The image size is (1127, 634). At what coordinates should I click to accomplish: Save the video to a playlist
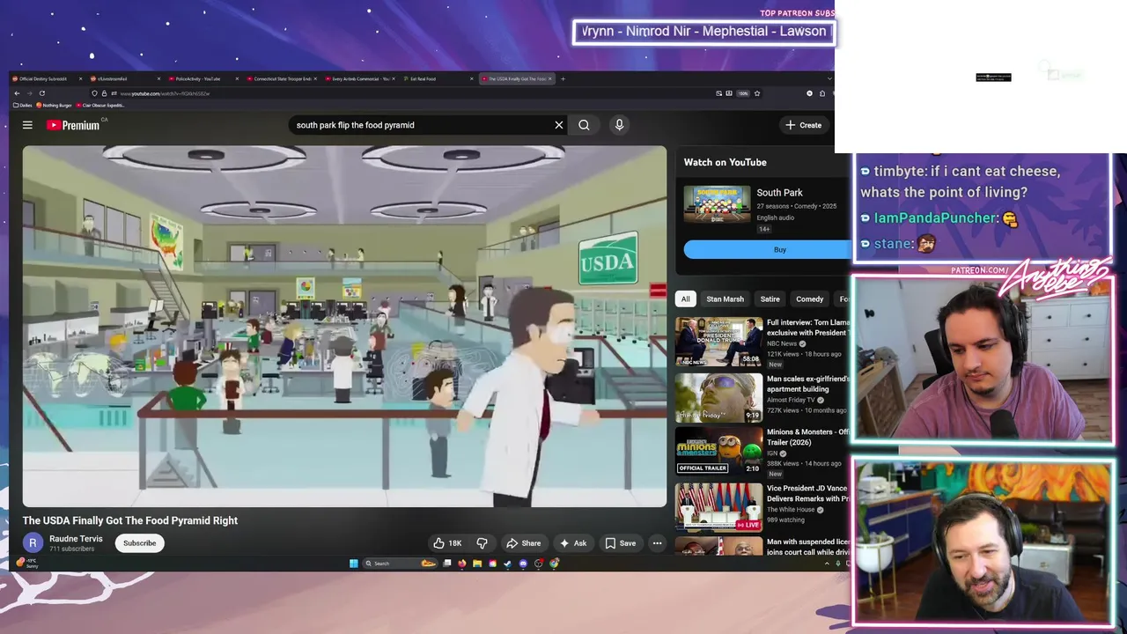coord(620,543)
